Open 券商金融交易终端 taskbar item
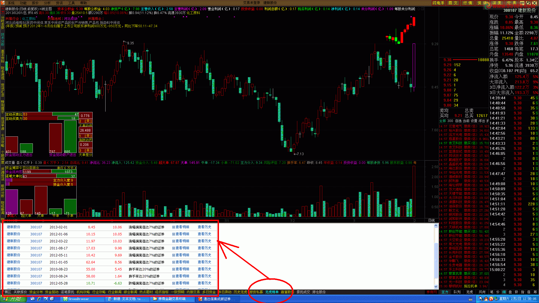The width and height of the screenshot is (539, 303). click(x=173, y=299)
